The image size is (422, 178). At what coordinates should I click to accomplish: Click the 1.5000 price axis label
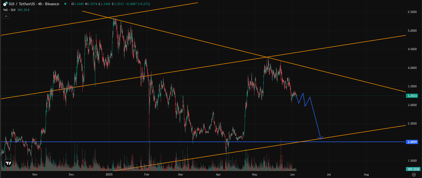(x=412, y=161)
